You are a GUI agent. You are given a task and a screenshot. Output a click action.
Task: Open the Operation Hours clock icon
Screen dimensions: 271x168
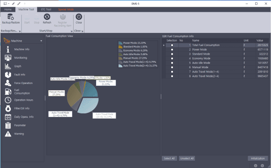tap(8, 100)
